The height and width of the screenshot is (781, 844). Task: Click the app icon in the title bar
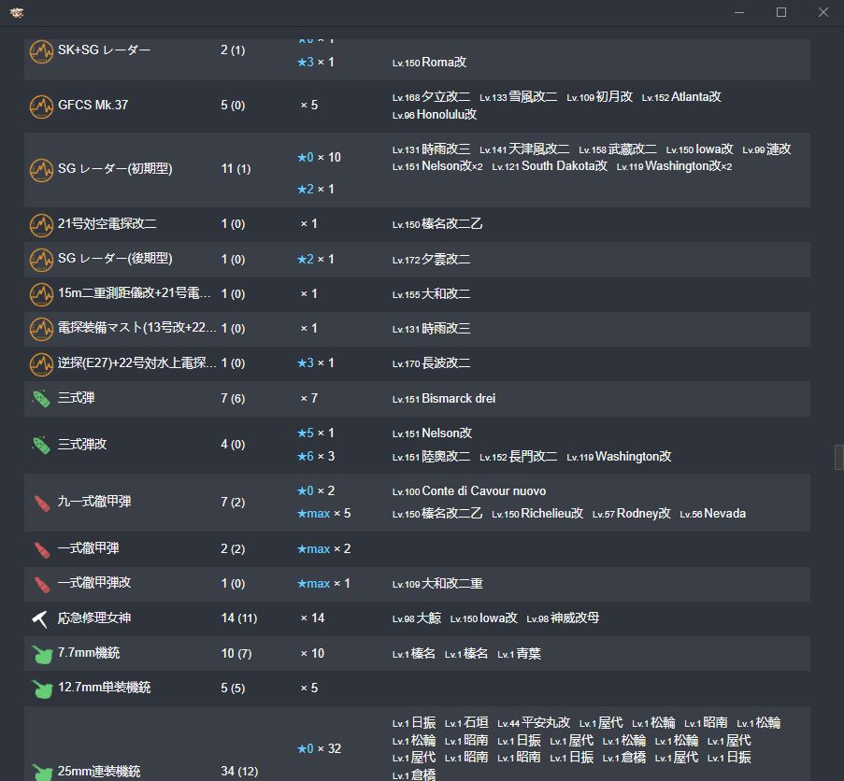point(17,12)
